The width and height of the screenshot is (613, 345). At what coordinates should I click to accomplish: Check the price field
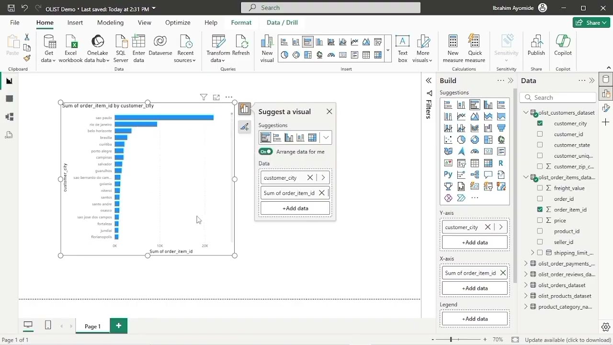coord(540,220)
